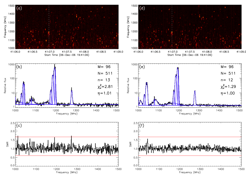The width and height of the screenshot is (246, 176).
Task: Click the lower red threshold line in panel (f)
Action: click(x=190, y=156)
